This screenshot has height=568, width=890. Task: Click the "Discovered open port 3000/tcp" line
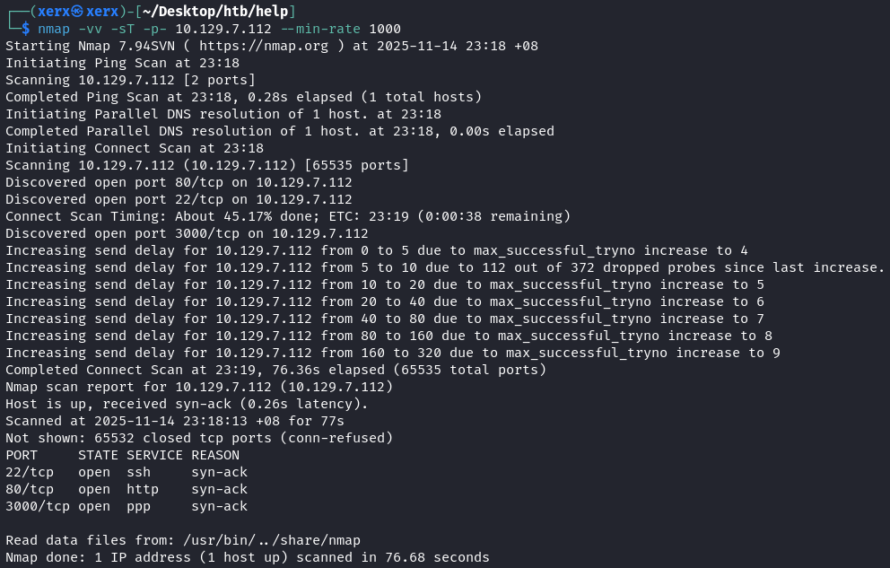coord(187,233)
